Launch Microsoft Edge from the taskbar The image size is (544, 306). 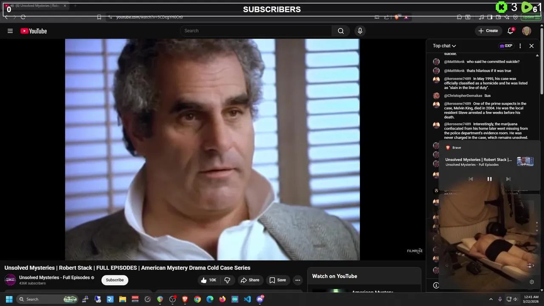210,299
